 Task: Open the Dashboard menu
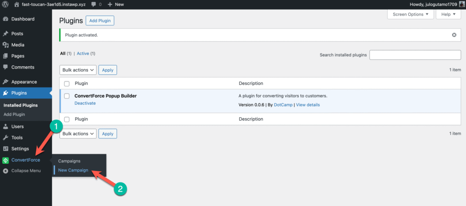coord(23,19)
